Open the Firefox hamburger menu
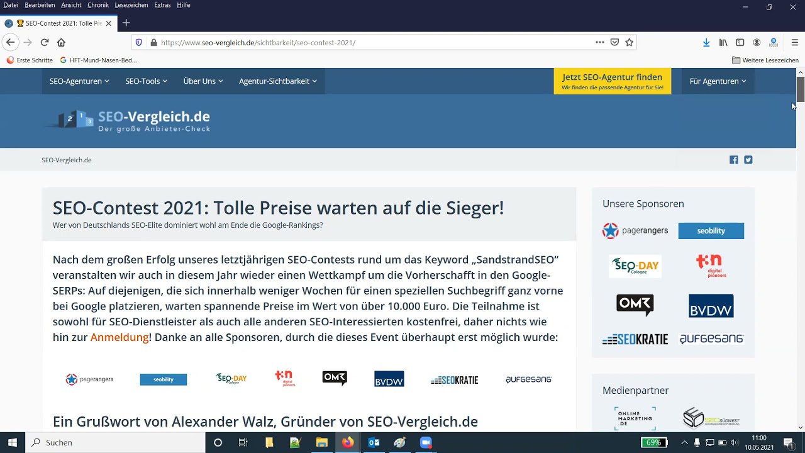The image size is (805, 453). [795, 42]
